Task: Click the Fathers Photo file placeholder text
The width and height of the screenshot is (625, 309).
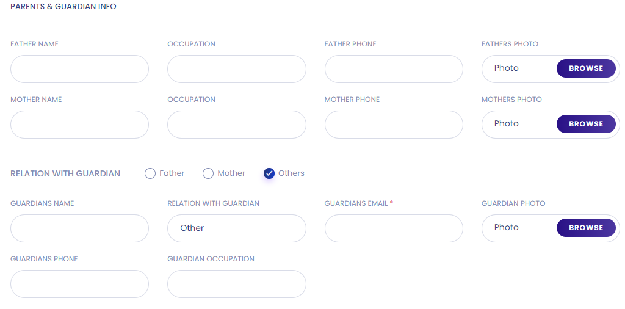Action: tap(507, 68)
